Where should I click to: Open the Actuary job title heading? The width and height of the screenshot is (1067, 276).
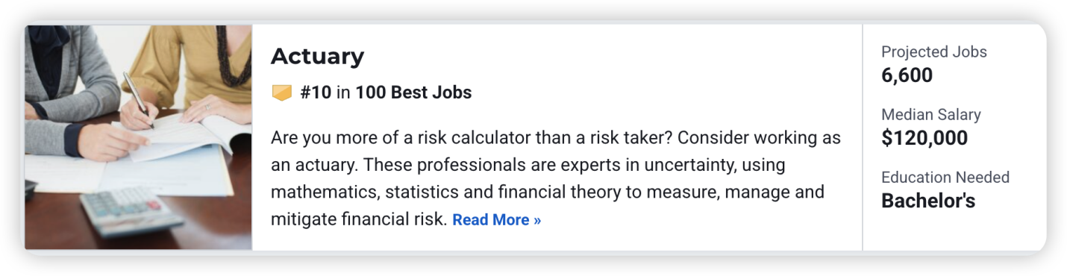tap(317, 56)
